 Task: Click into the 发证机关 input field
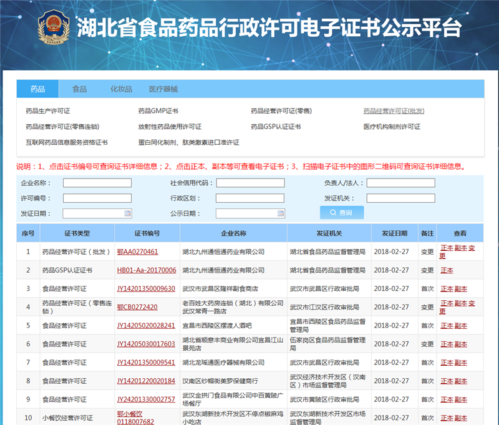(x=402, y=197)
